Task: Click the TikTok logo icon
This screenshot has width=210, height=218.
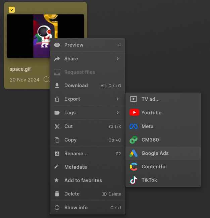Action: point(134,180)
